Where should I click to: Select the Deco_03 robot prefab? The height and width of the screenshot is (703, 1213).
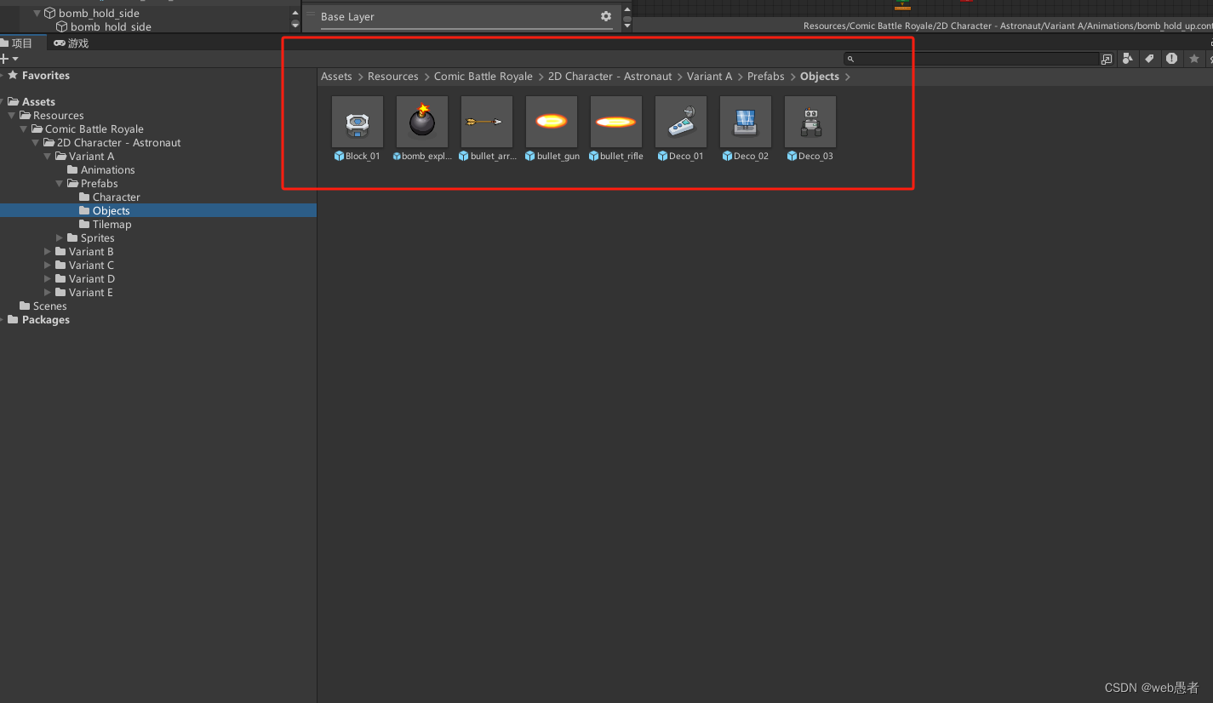point(810,121)
